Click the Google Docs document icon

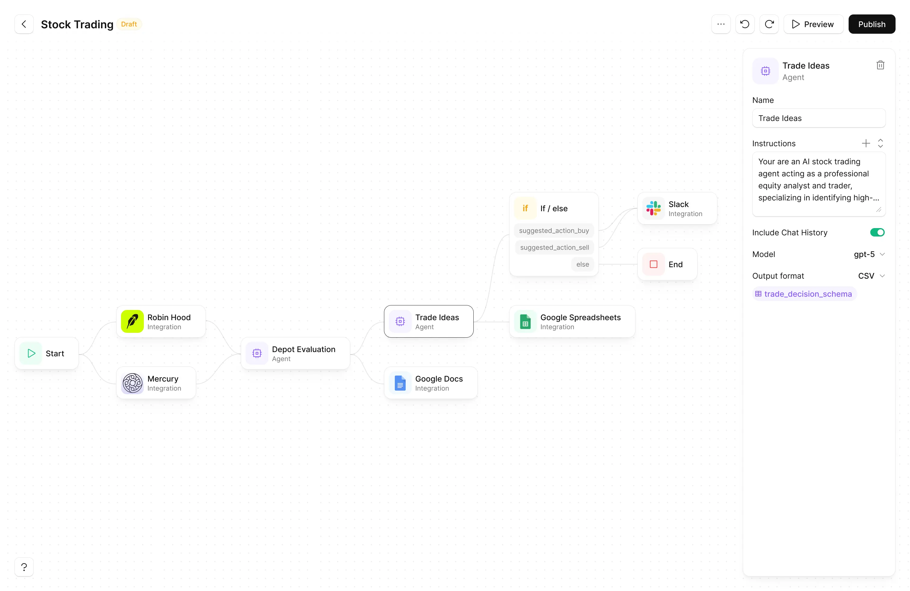coord(400,383)
